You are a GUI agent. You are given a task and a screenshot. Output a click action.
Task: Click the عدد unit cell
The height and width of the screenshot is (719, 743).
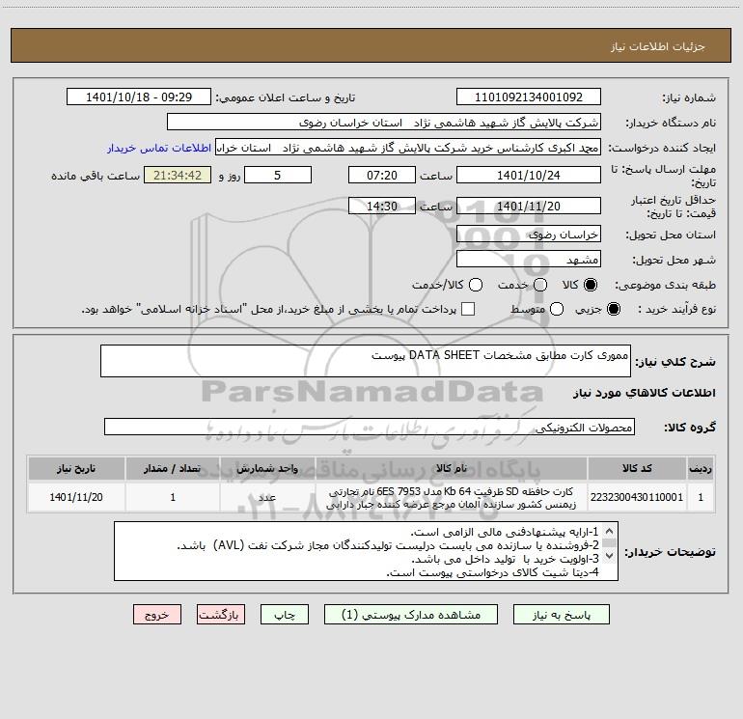pyautogui.click(x=267, y=497)
